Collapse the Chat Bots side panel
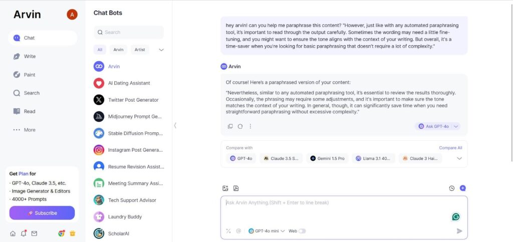 pyautogui.click(x=175, y=125)
